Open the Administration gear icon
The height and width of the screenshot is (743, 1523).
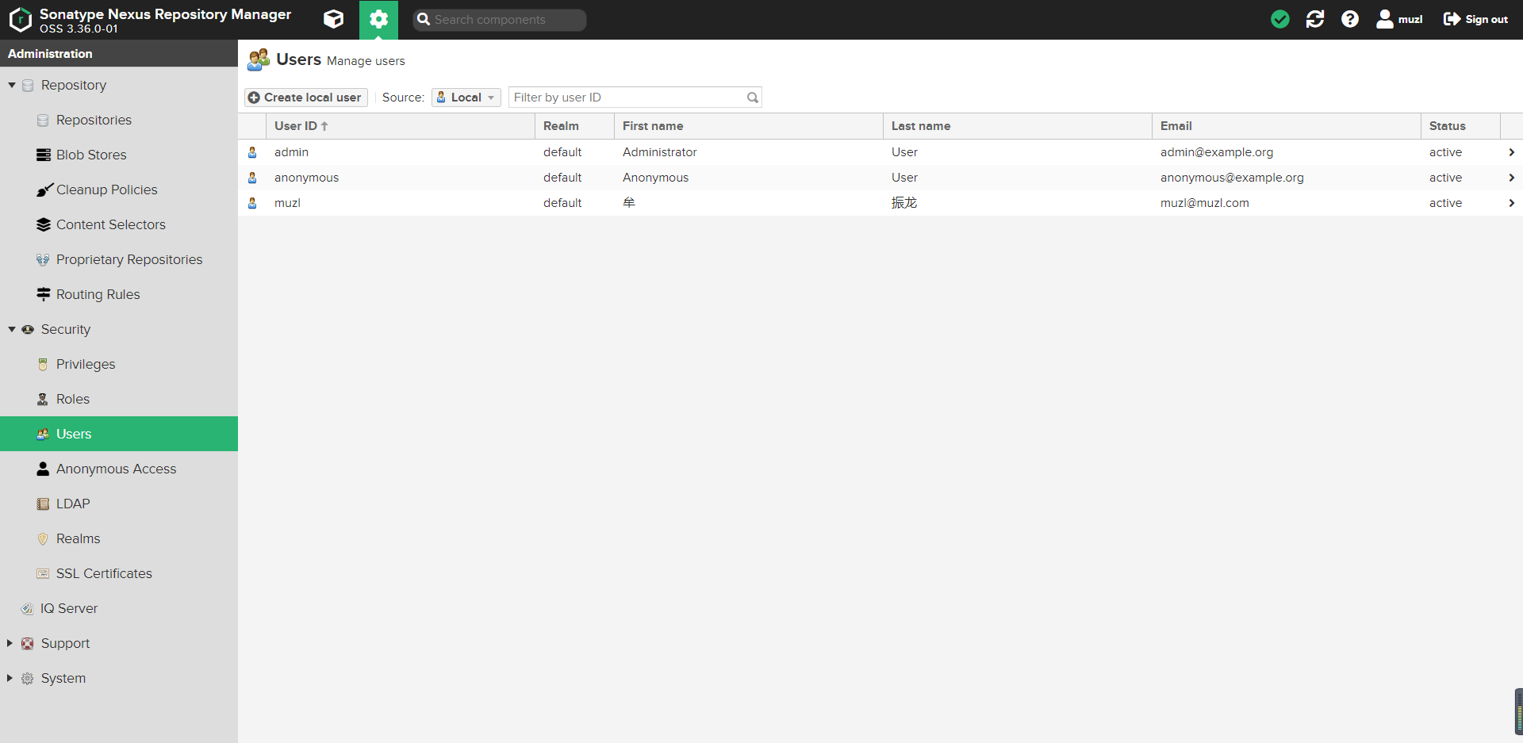pyautogui.click(x=378, y=19)
